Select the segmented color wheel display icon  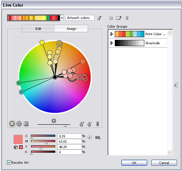click(19, 124)
